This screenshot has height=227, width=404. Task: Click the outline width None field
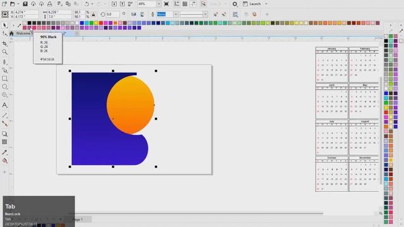pyautogui.click(x=165, y=14)
